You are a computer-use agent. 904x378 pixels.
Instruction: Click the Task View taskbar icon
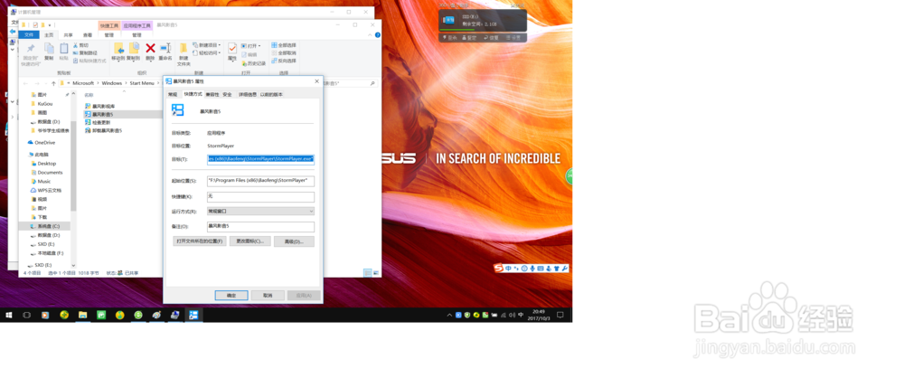[26, 315]
